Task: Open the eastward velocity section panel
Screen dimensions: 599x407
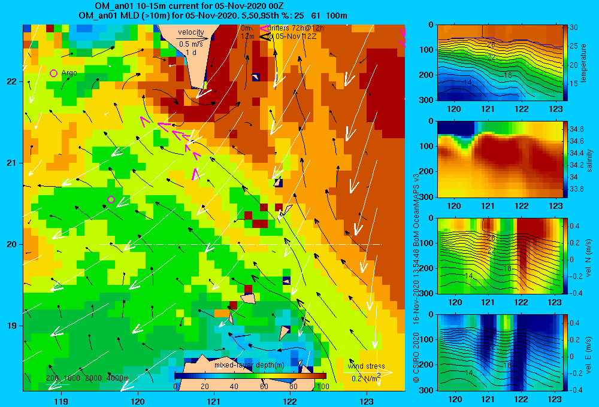Action: (500, 353)
